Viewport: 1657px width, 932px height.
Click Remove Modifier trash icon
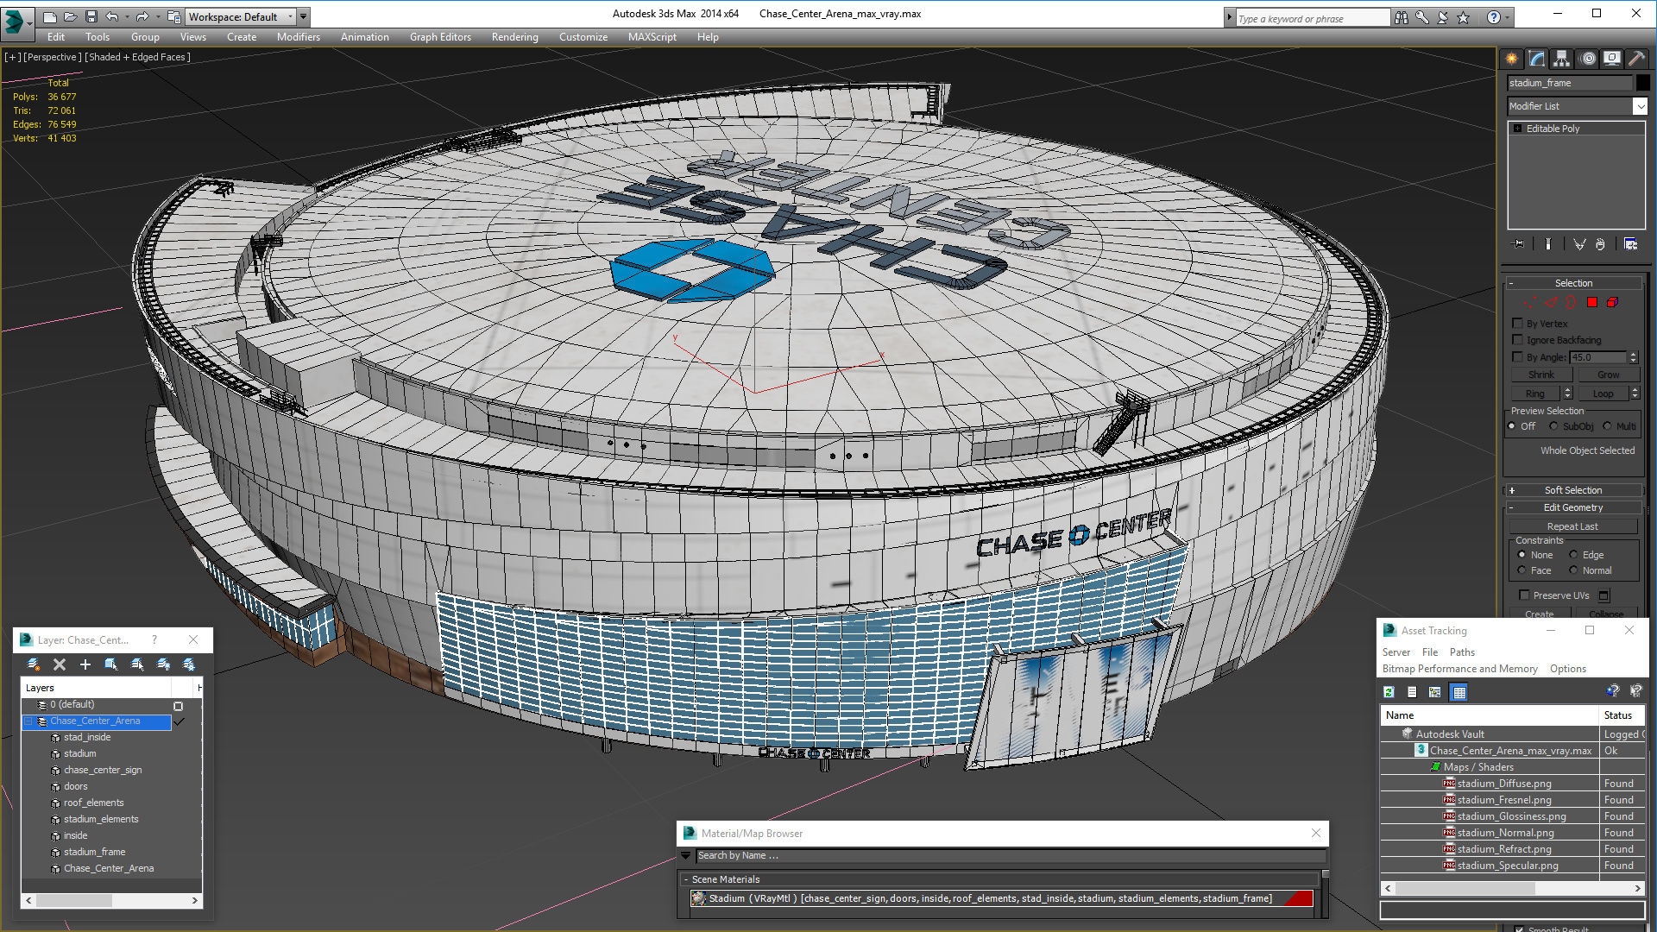pos(1600,244)
